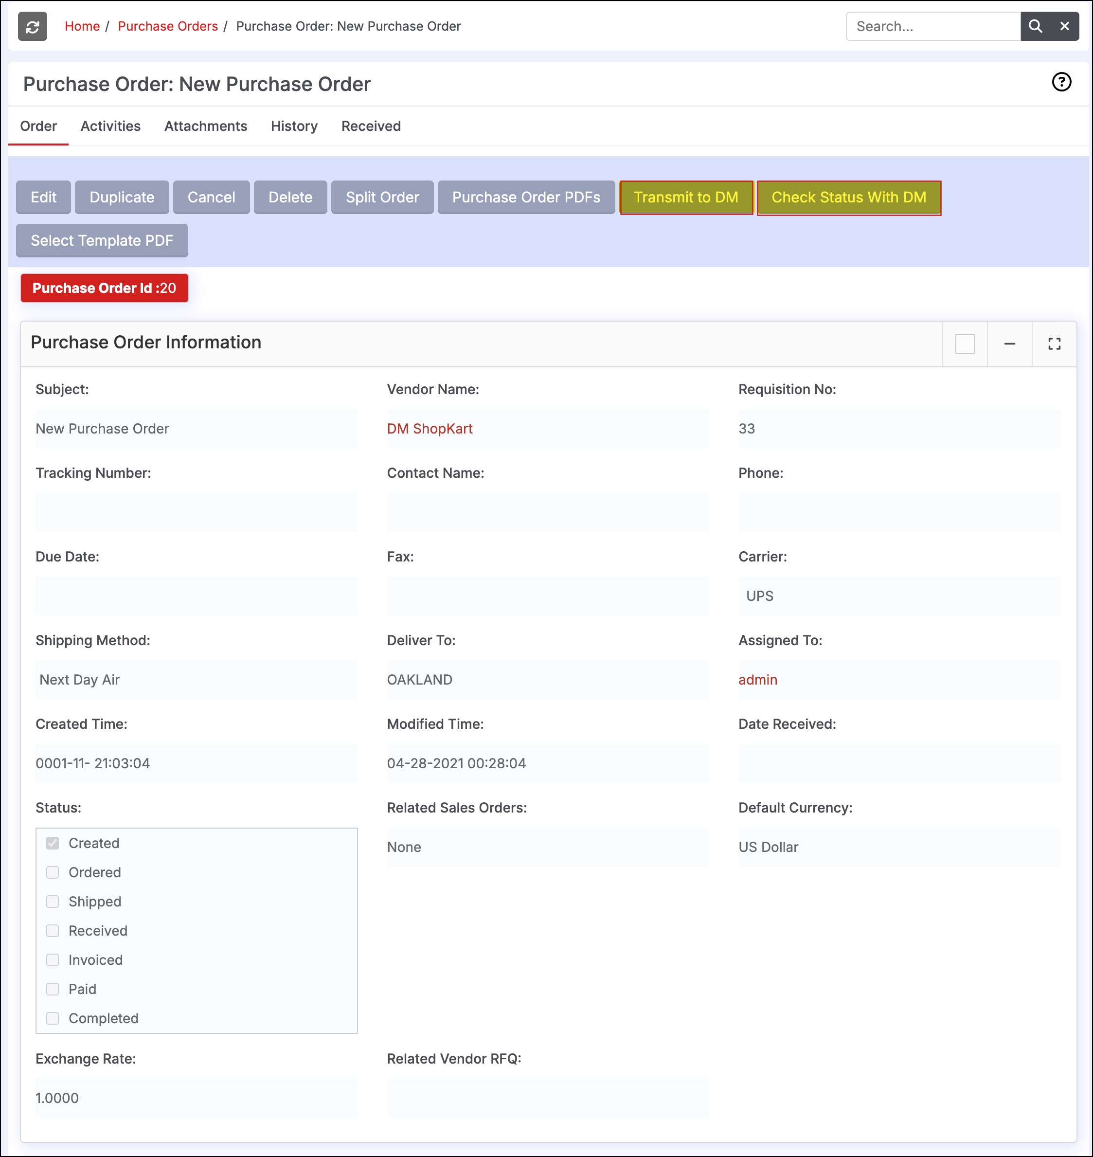This screenshot has width=1093, height=1157.
Task: Go to Purchase Orders breadcrumb link
Action: [x=167, y=26]
